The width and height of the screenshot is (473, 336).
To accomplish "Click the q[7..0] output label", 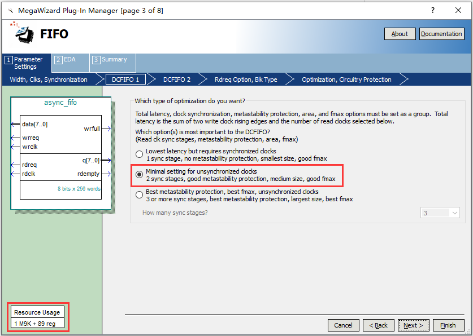I will click(x=91, y=160).
